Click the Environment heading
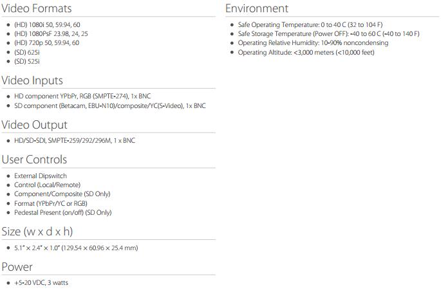This screenshot has width=441, height=292. pos(257,9)
